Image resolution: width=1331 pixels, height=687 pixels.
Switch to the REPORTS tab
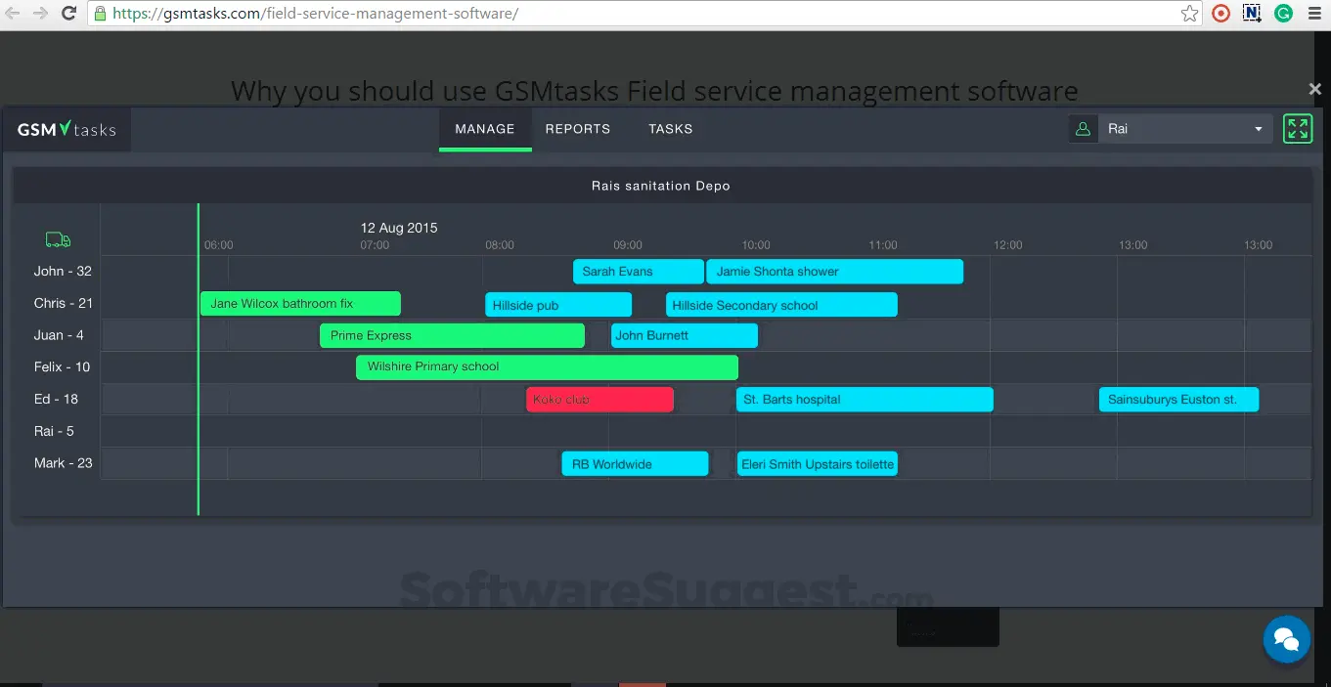click(x=577, y=128)
